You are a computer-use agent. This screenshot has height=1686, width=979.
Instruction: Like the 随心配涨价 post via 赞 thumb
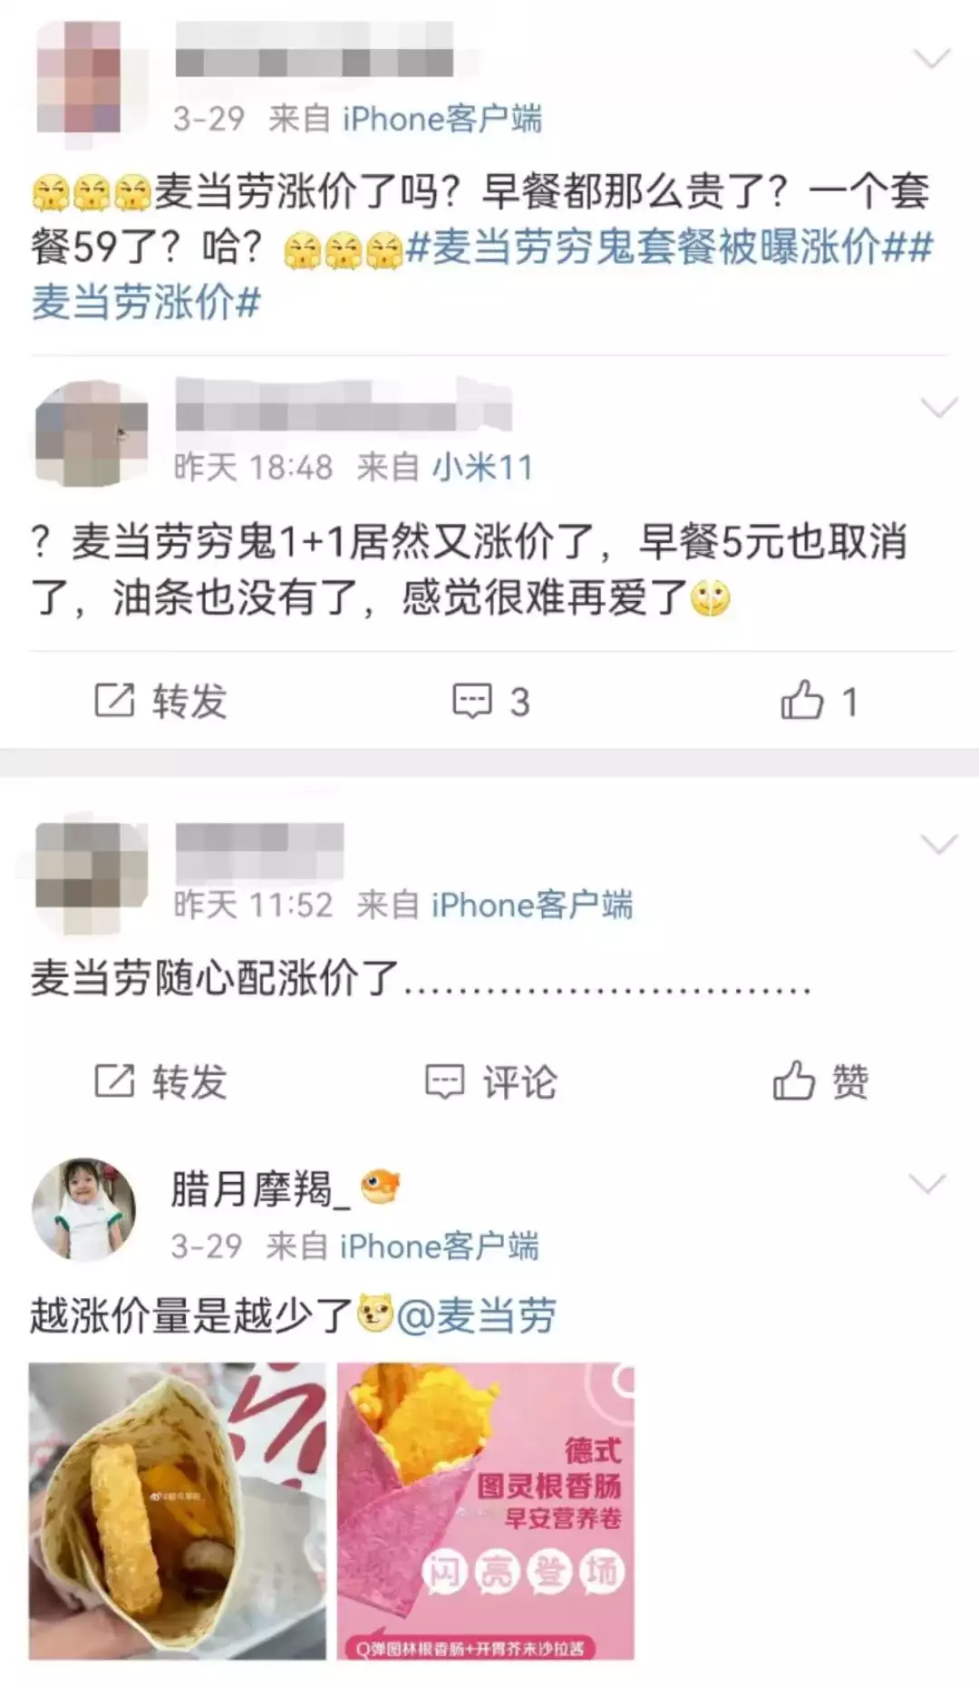click(x=820, y=1080)
